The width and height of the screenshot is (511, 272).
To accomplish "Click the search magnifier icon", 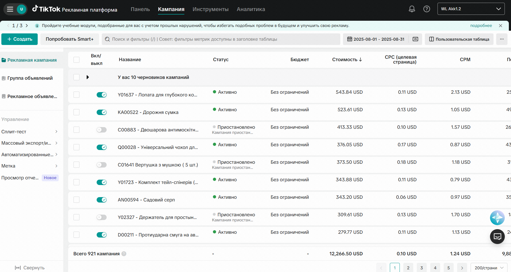I will click(x=107, y=39).
